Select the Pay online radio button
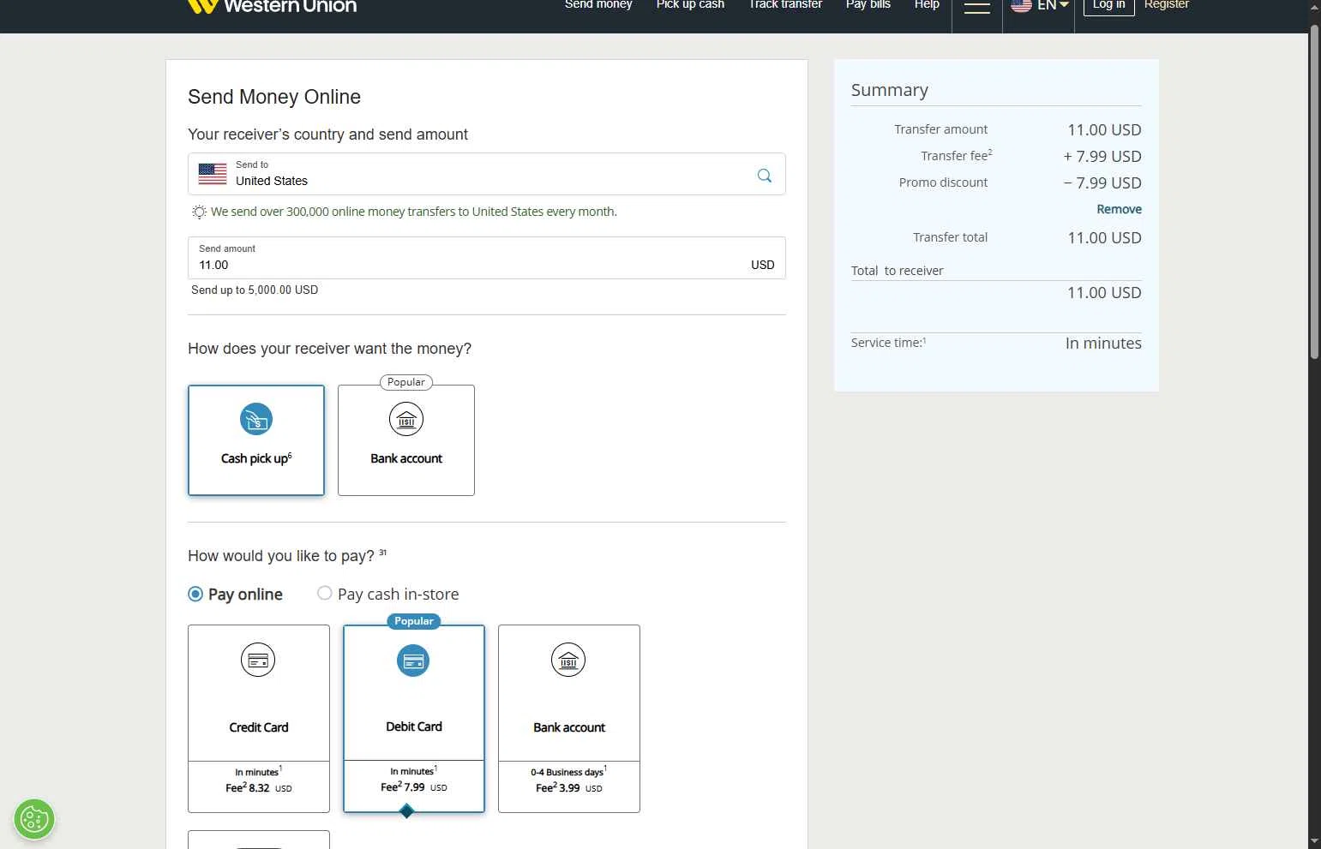The width and height of the screenshot is (1321, 849). click(195, 594)
